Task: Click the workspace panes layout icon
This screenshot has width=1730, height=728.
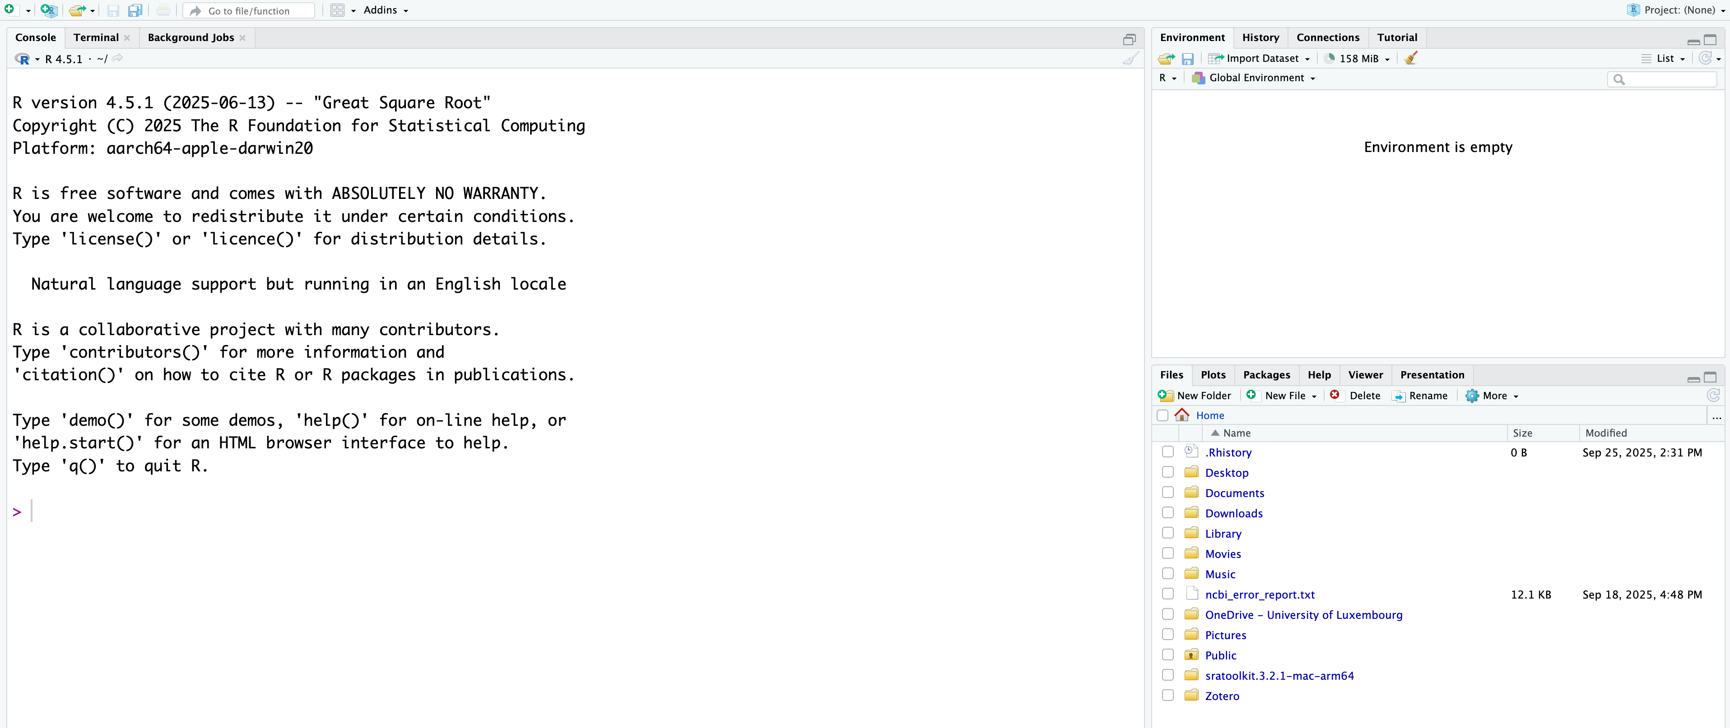Action: click(x=337, y=10)
